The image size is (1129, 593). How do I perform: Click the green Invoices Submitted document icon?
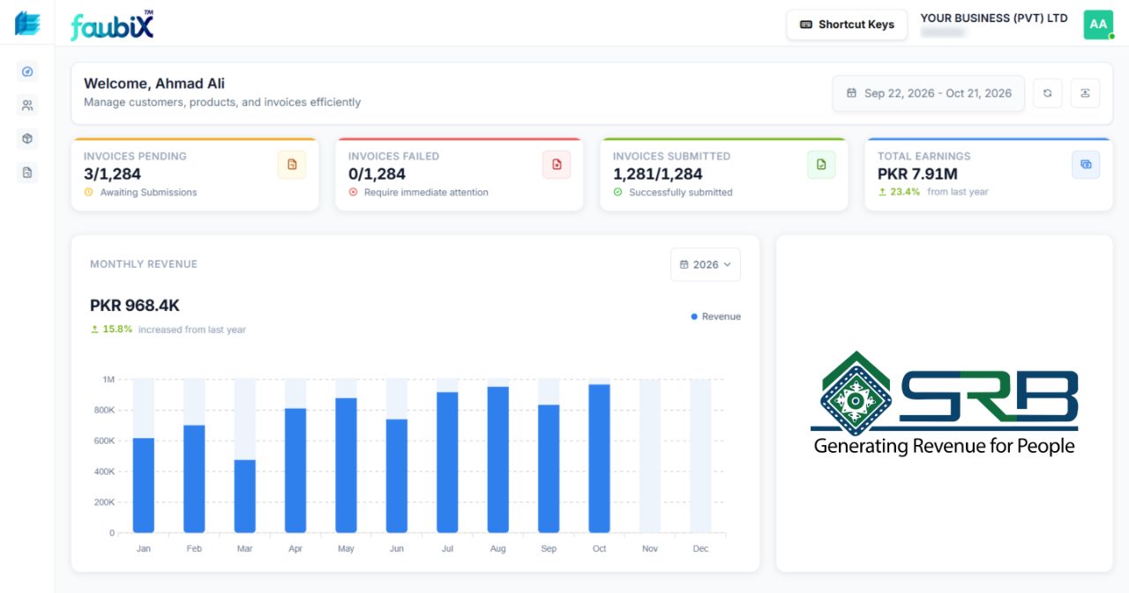click(x=821, y=165)
